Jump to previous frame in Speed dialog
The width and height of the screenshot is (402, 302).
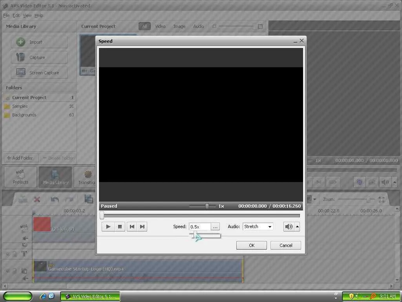[x=132, y=227]
